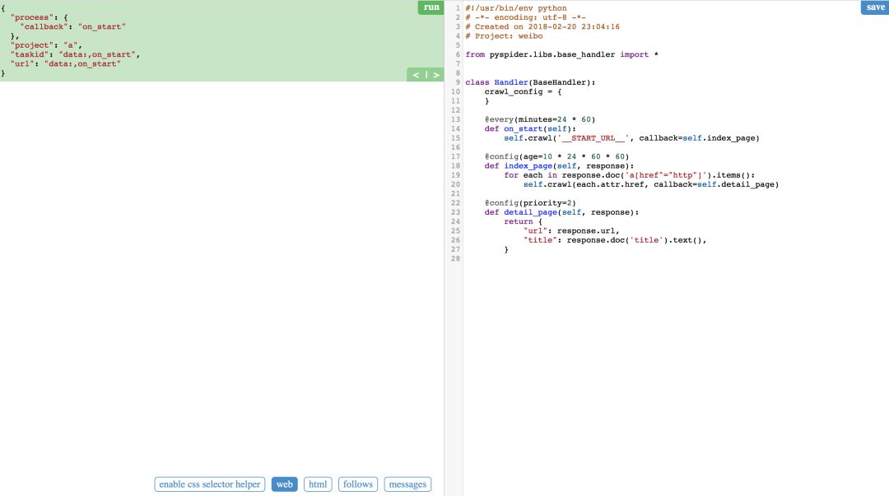Image resolution: width=889 pixels, height=496 pixels.
Task: Click the "title": response.doc('title').text() line
Action: point(615,240)
